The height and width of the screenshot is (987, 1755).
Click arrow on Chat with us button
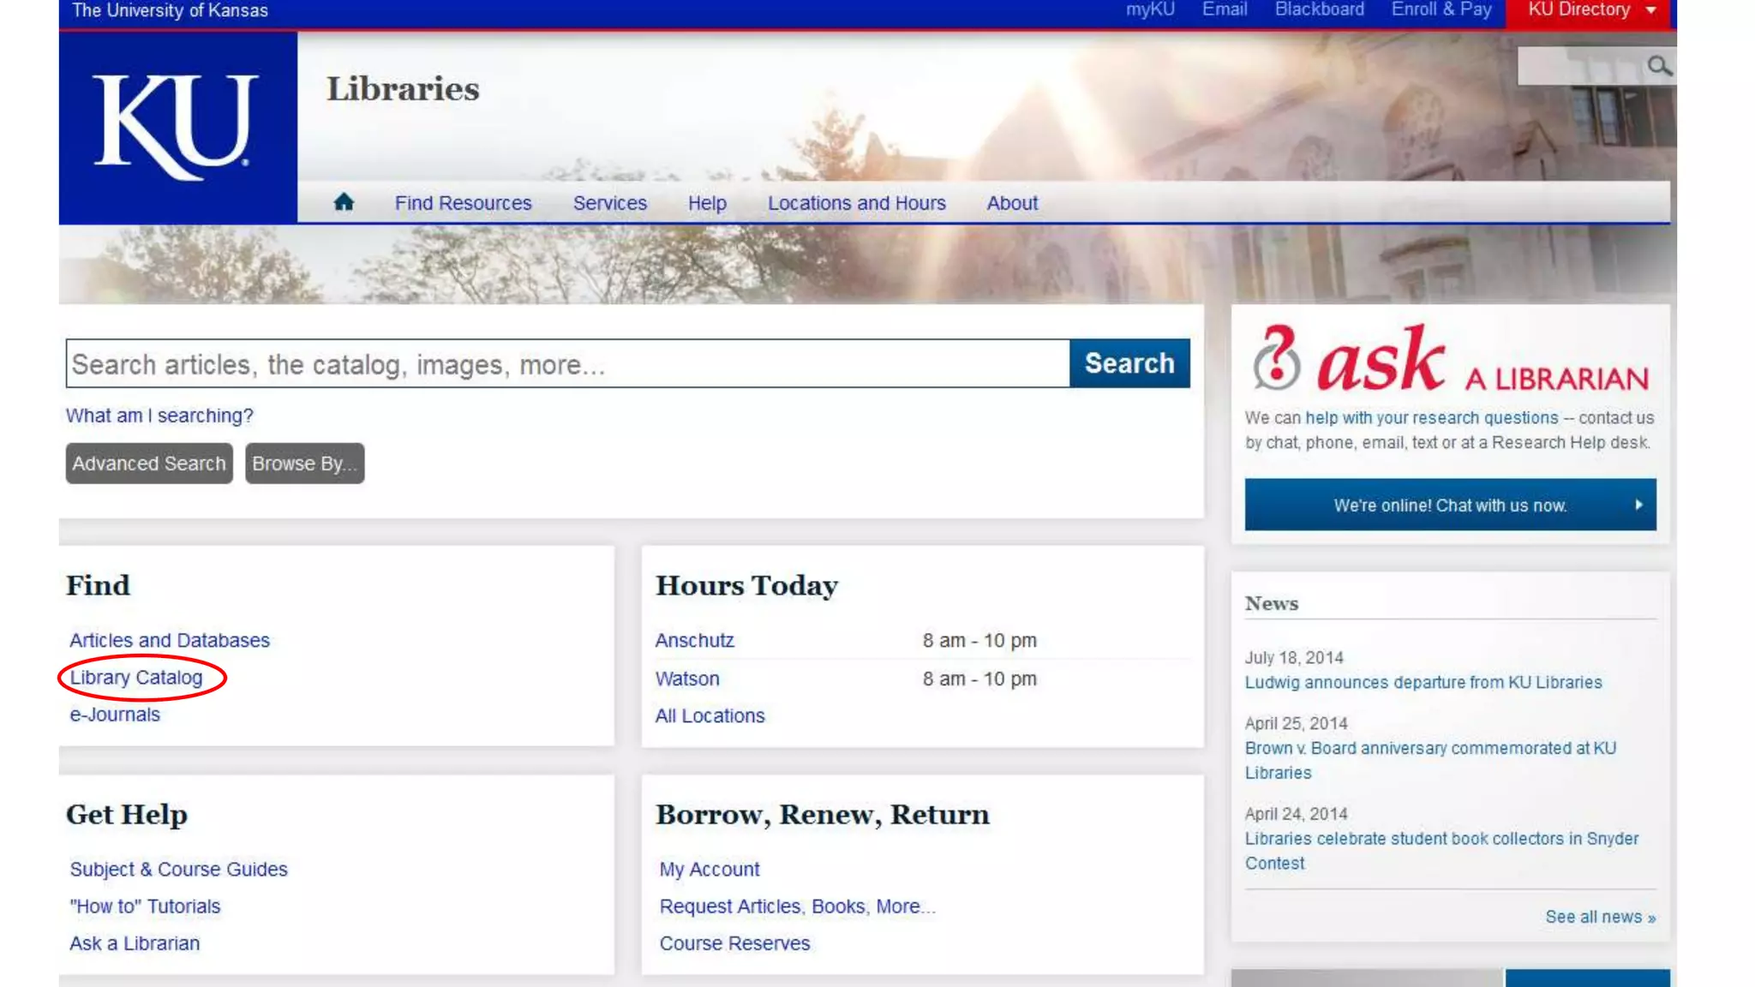coord(1638,505)
